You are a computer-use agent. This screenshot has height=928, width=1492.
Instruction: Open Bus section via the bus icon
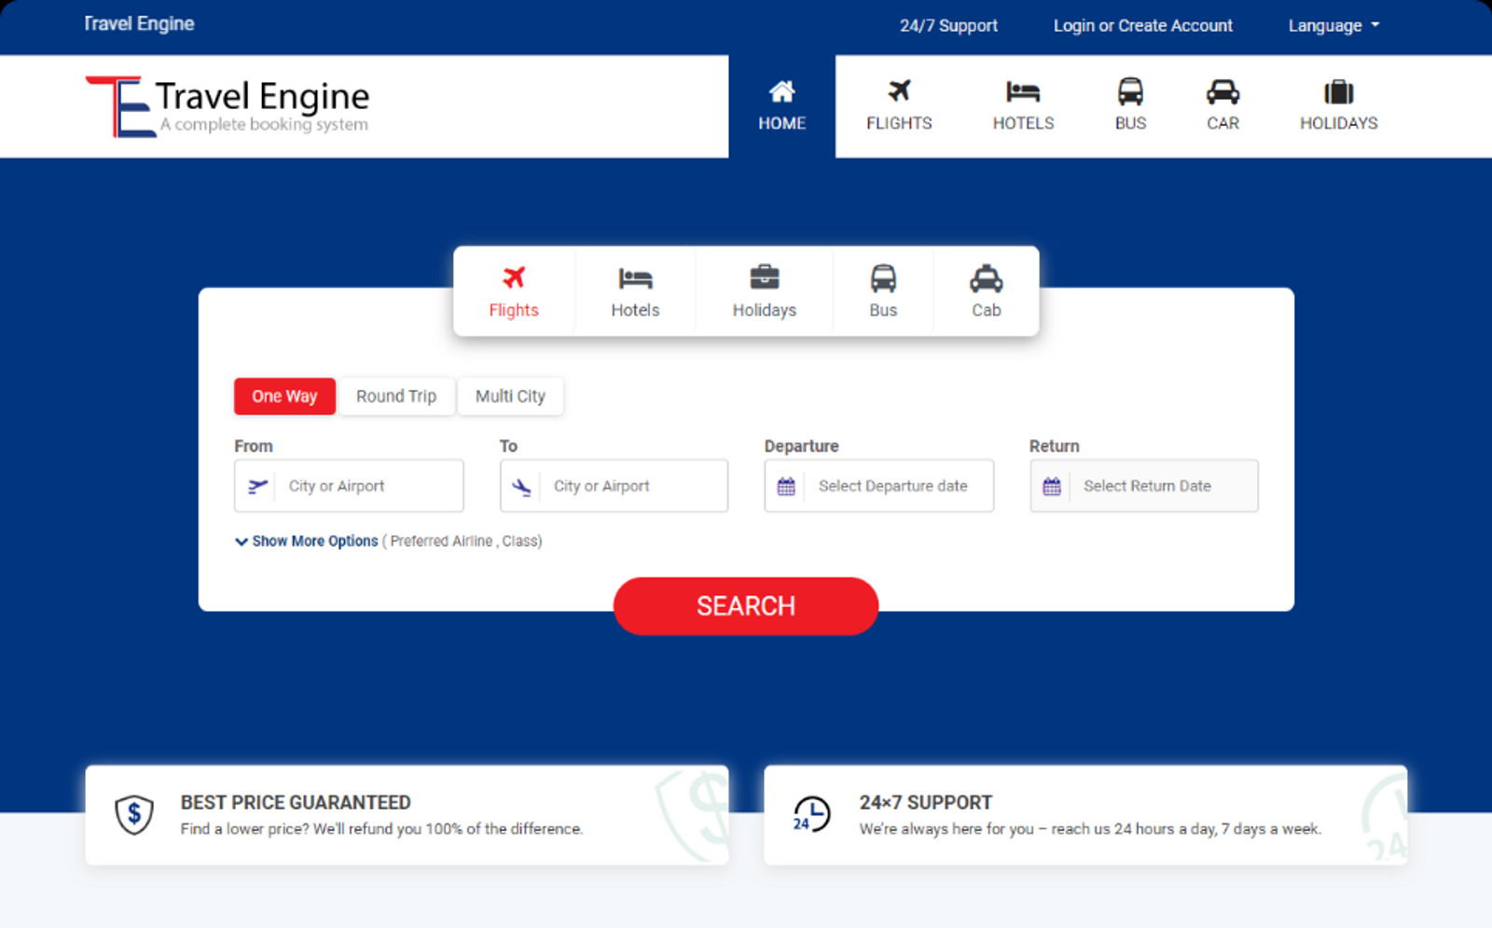(x=1130, y=91)
